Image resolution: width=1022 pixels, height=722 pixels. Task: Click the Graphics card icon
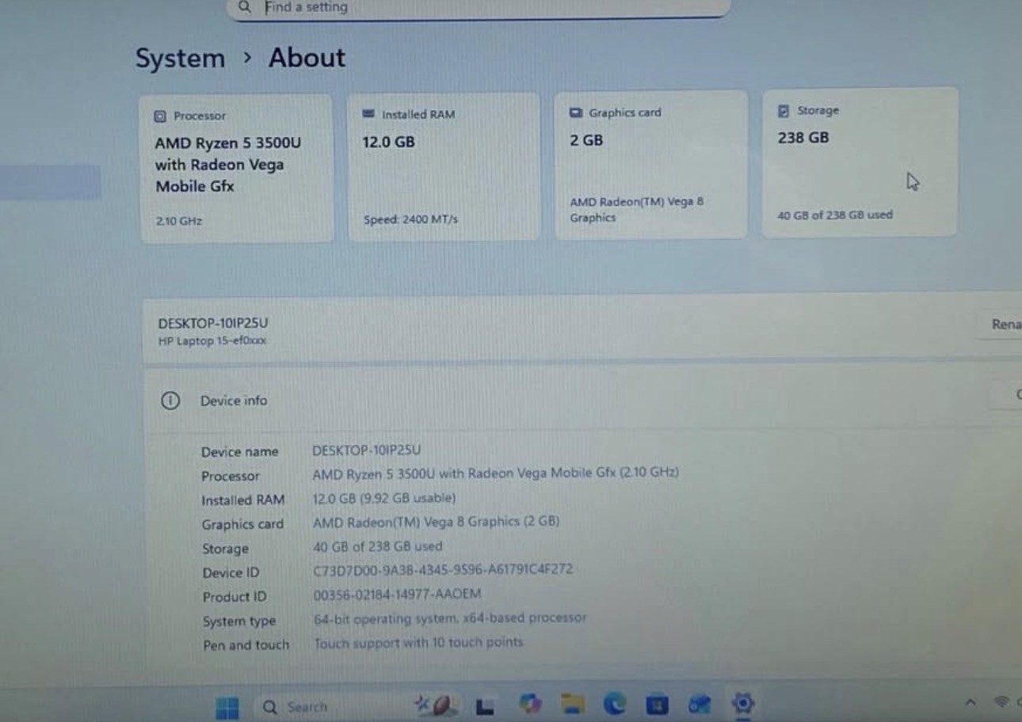click(576, 112)
